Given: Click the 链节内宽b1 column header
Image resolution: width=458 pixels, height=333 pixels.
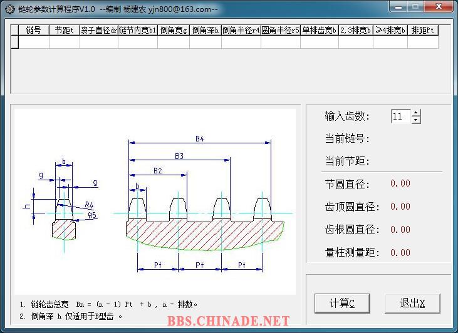Looking at the screenshot, I should [138, 30].
